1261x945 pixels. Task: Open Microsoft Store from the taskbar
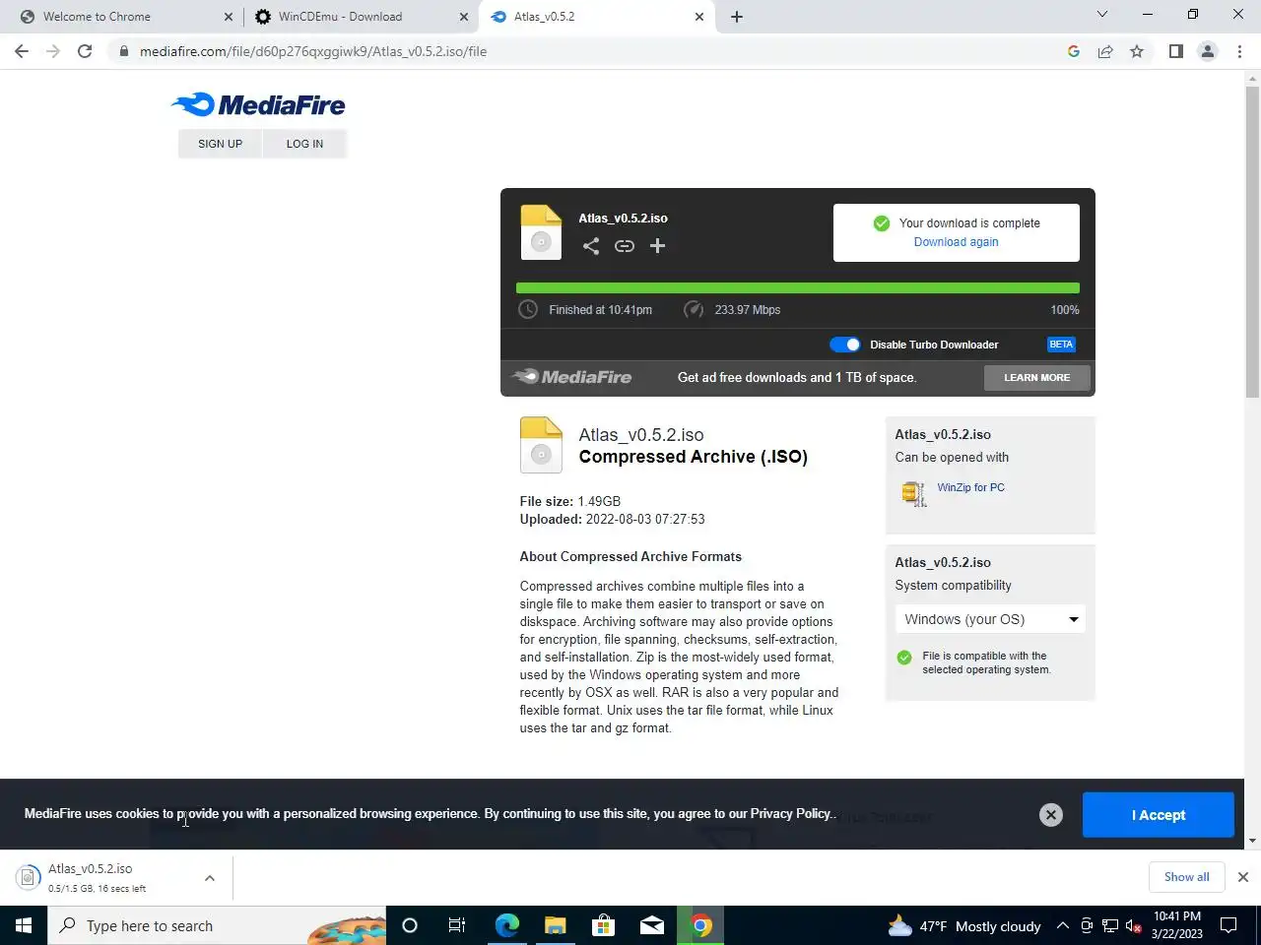(x=603, y=925)
